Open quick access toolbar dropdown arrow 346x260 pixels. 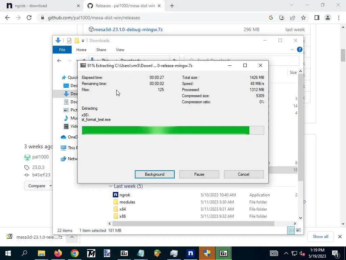point(83,41)
